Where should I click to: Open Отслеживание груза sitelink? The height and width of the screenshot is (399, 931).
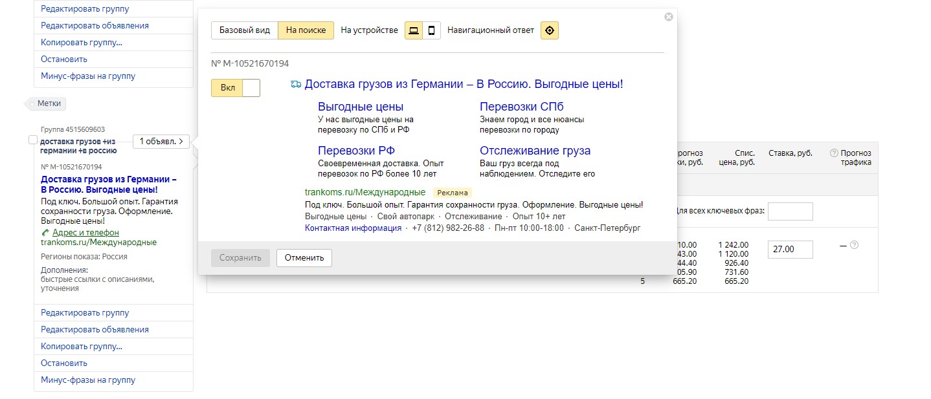[x=535, y=151]
